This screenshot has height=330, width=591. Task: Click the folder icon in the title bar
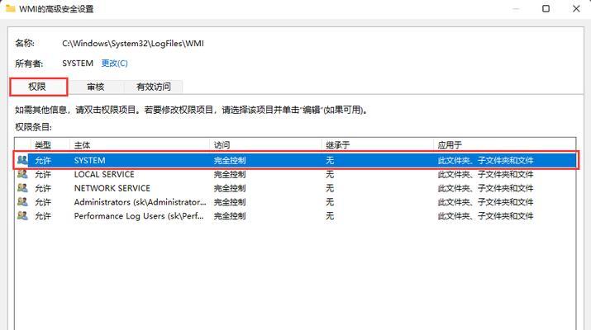pyautogui.click(x=12, y=9)
